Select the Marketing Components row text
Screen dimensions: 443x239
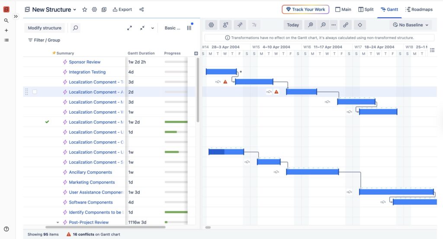[92, 182]
